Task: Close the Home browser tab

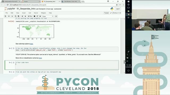Action: [x=39, y=2]
